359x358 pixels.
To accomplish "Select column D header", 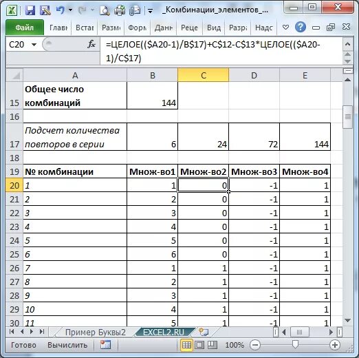I will [x=254, y=75].
